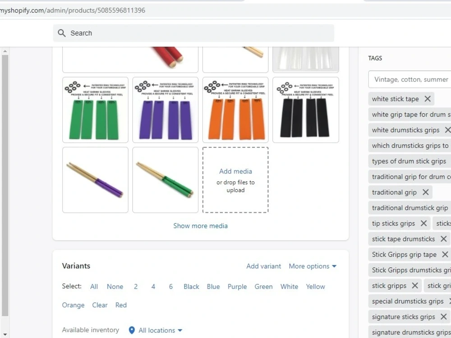Remove the 'signature sticks grips' tag

443,317
